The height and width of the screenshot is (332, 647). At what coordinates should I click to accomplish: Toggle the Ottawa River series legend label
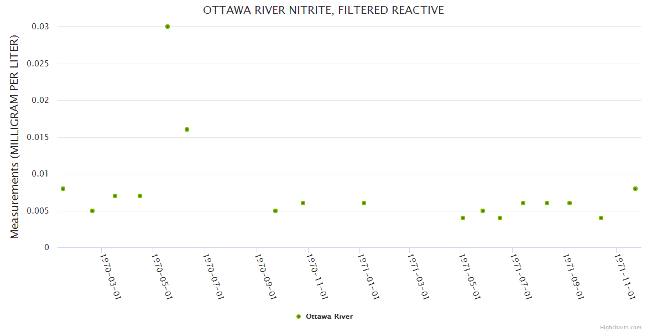[329, 317]
